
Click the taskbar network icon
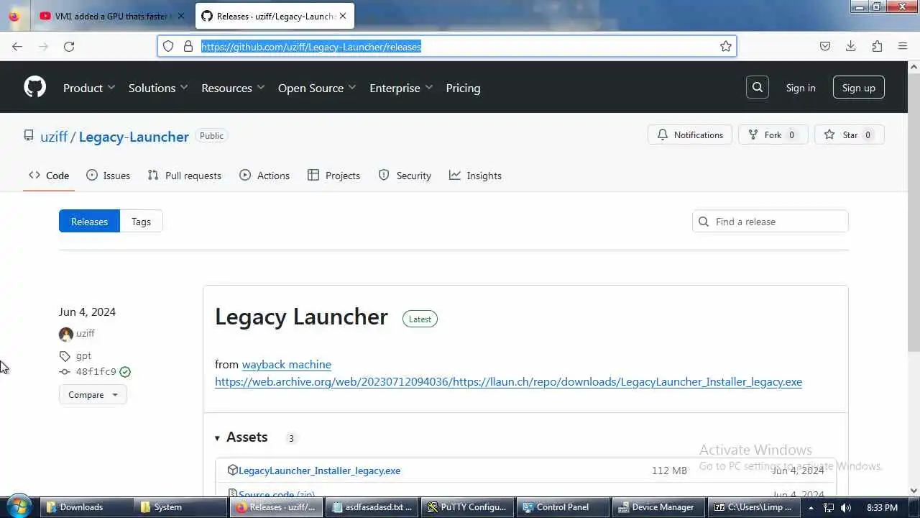tap(829, 507)
